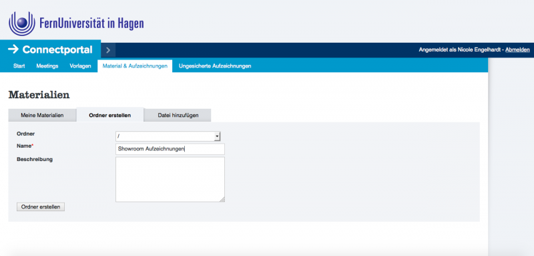Click the Connectportal title text
Image resolution: width=534 pixels, height=256 pixels.
click(x=57, y=49)
